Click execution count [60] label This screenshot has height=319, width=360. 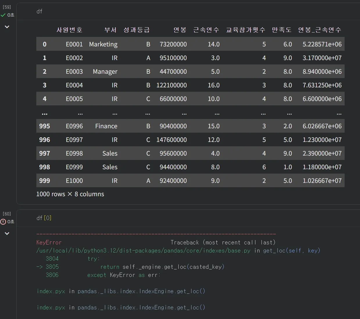pyautogui.click(x=7, y=214)
